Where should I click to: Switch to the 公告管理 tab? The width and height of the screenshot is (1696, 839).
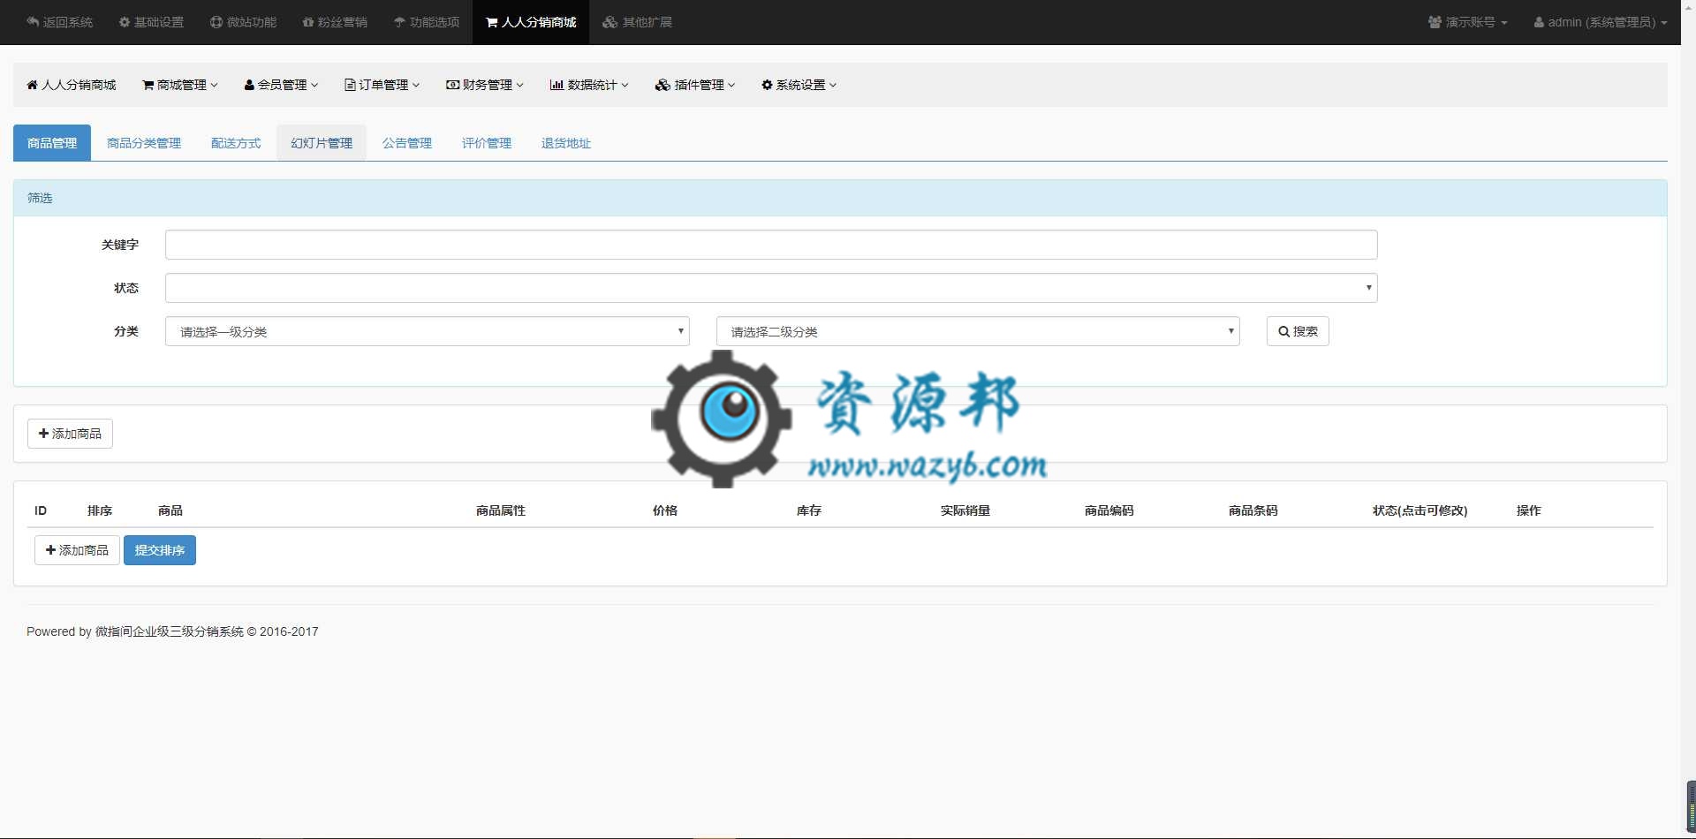tap(407, 143)
